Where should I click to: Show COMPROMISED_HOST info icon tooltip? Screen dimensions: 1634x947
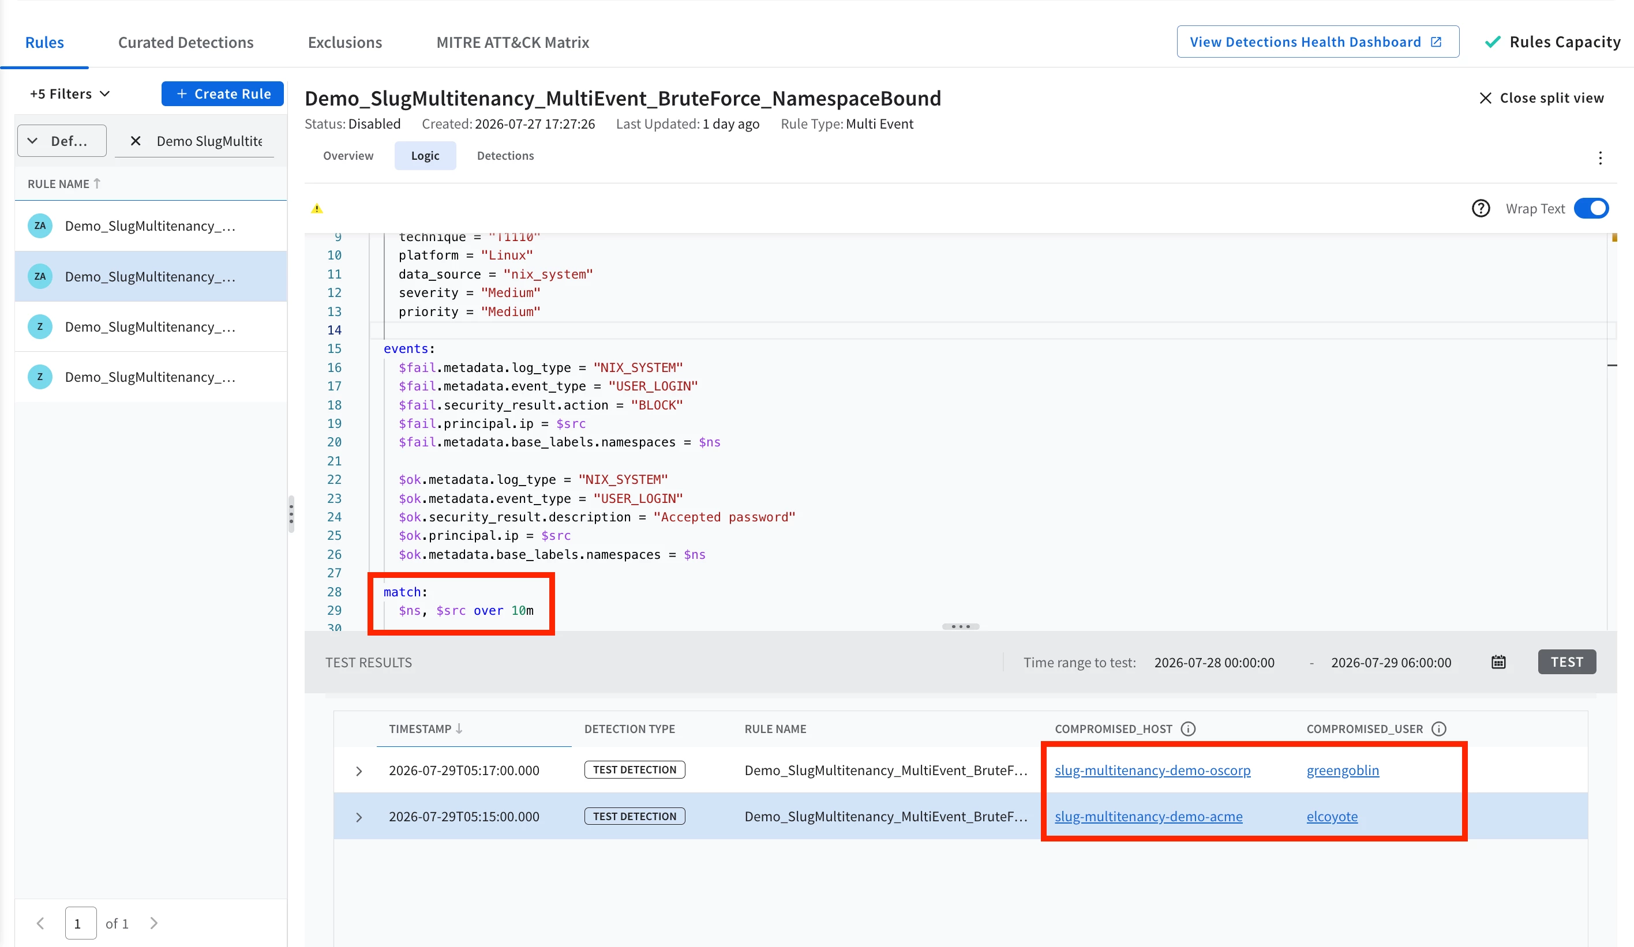click(1188, 728)
